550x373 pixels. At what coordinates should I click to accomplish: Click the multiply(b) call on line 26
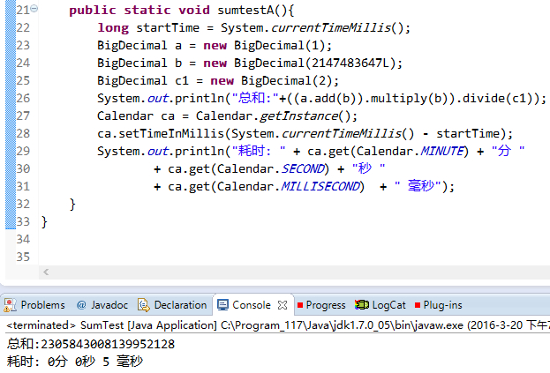(x=408, y=99)
